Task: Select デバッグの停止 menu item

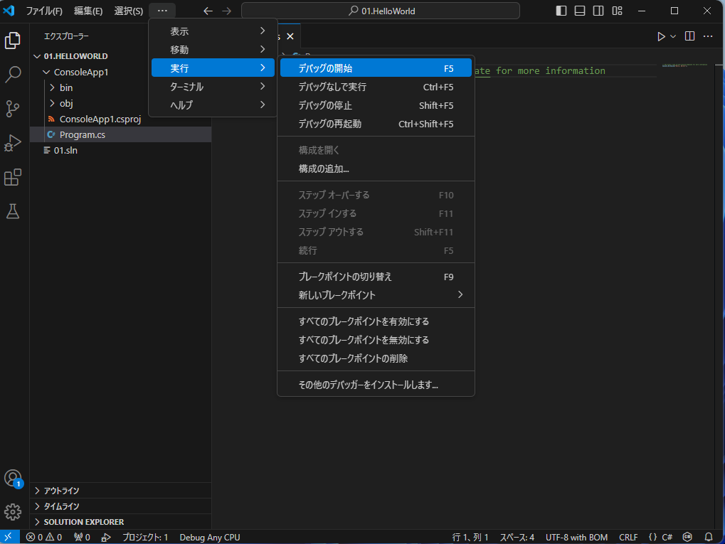Action: [x=376, y=105]
